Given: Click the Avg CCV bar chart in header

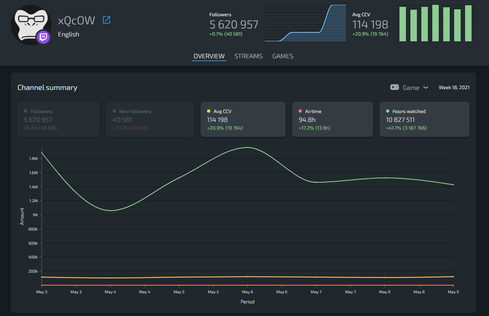Looking at the screenshot, I should (436, 23).
